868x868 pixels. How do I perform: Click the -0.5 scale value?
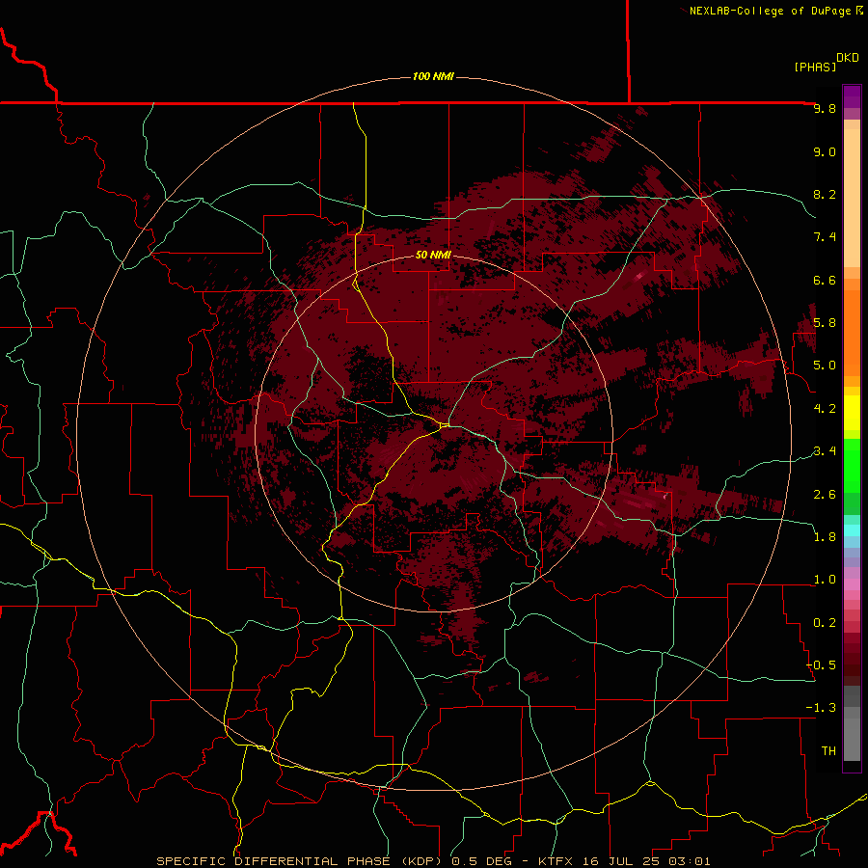(821, 665)
